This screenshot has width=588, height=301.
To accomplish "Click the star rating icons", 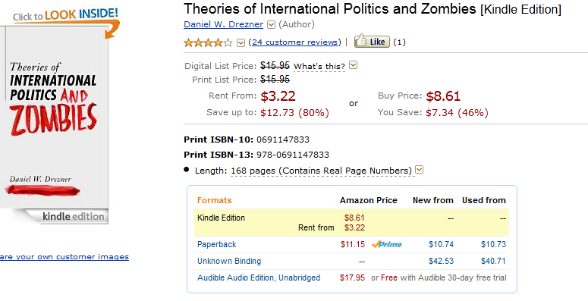I will click(208, 42).
